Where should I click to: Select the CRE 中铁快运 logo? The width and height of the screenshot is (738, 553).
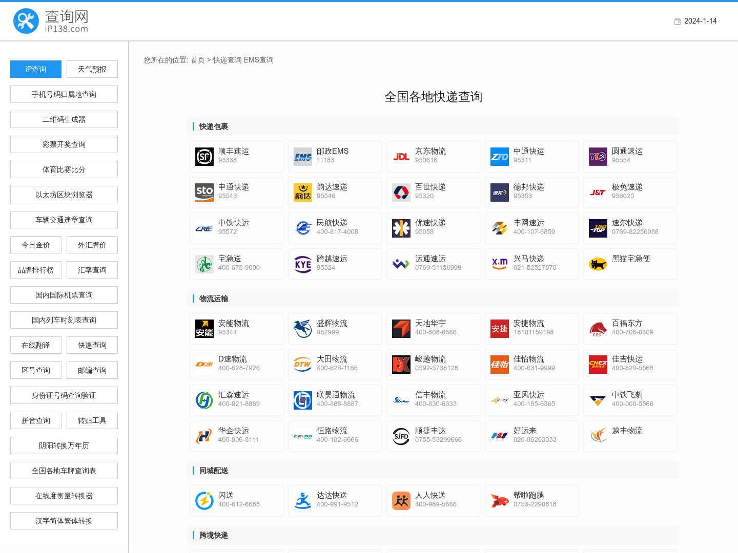pos(204,228)
